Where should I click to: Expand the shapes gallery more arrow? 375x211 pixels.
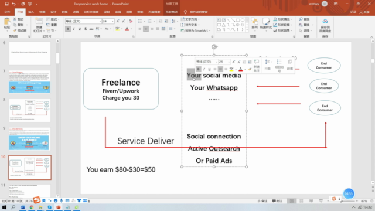(x=247, y=30)
